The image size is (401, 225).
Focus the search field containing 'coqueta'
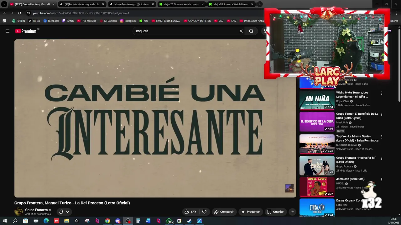tap(185, 31)
